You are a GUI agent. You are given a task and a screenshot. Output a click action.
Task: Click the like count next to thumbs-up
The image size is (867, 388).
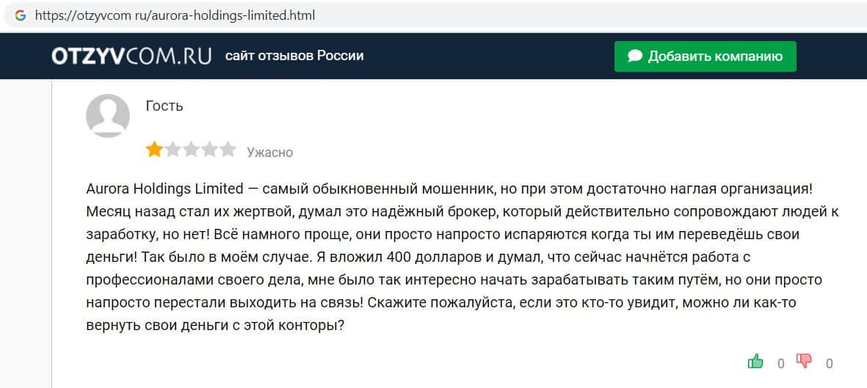tap(780, 363)
